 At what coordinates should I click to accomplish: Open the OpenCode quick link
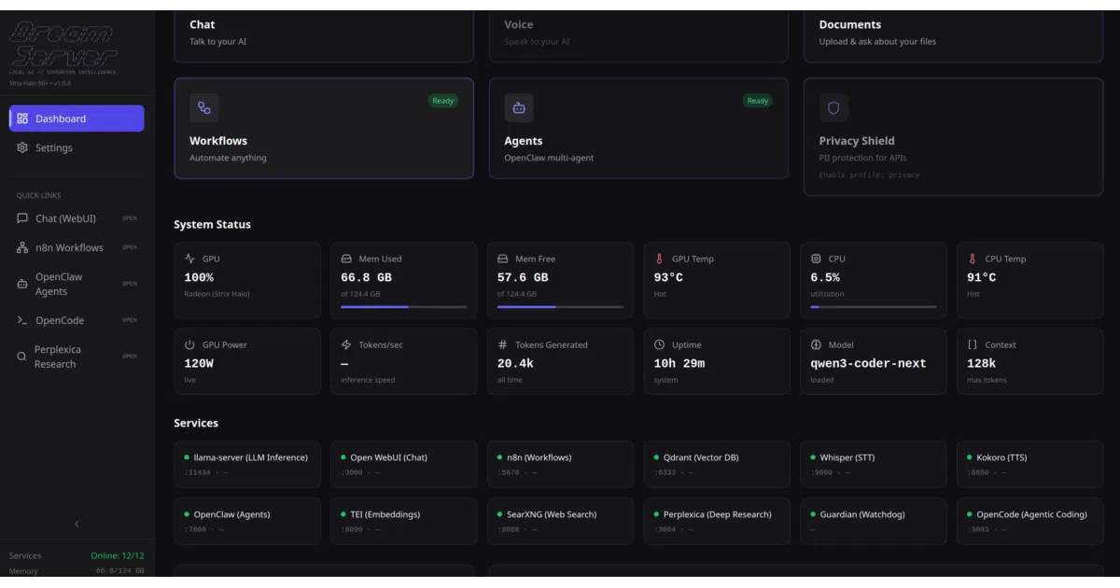click(77, 320)
